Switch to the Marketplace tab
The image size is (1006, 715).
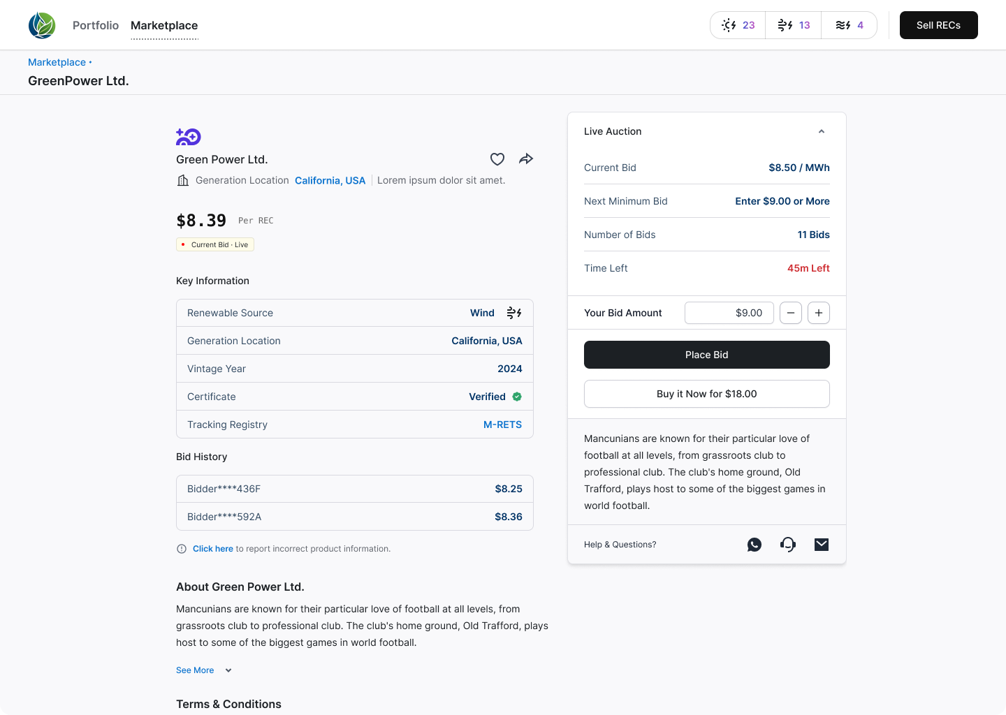tap(164, 25)
